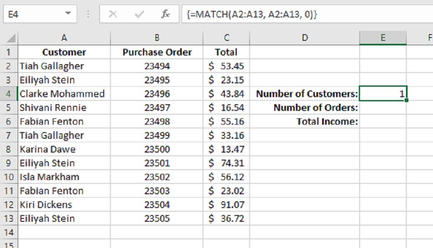433x248 pixels.
Task: Select column C header
Action: (x=226, y=38)
